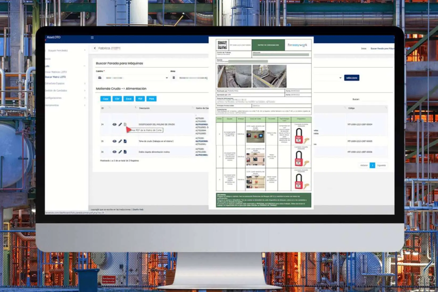Click the back arrow beside Fabrica

(x=95, y=48)
